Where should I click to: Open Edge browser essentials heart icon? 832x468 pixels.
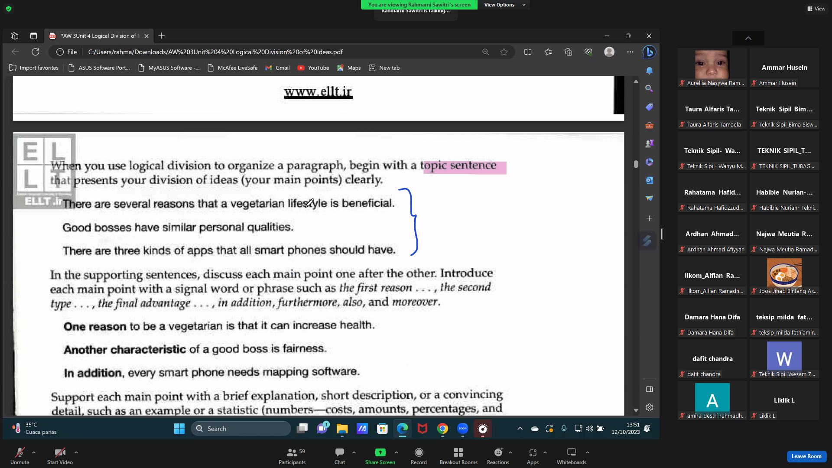coord(588,52)
